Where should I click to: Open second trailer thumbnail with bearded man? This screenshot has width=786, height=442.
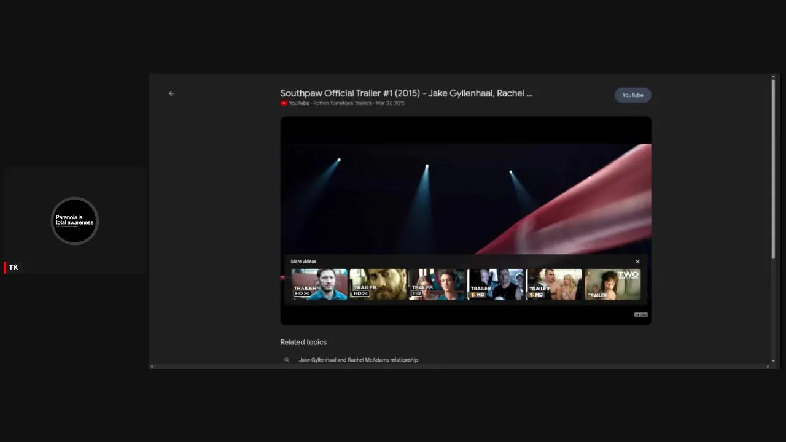(378, 284)
